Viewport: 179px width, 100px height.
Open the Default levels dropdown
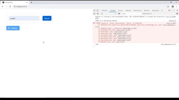click(147, 14)
